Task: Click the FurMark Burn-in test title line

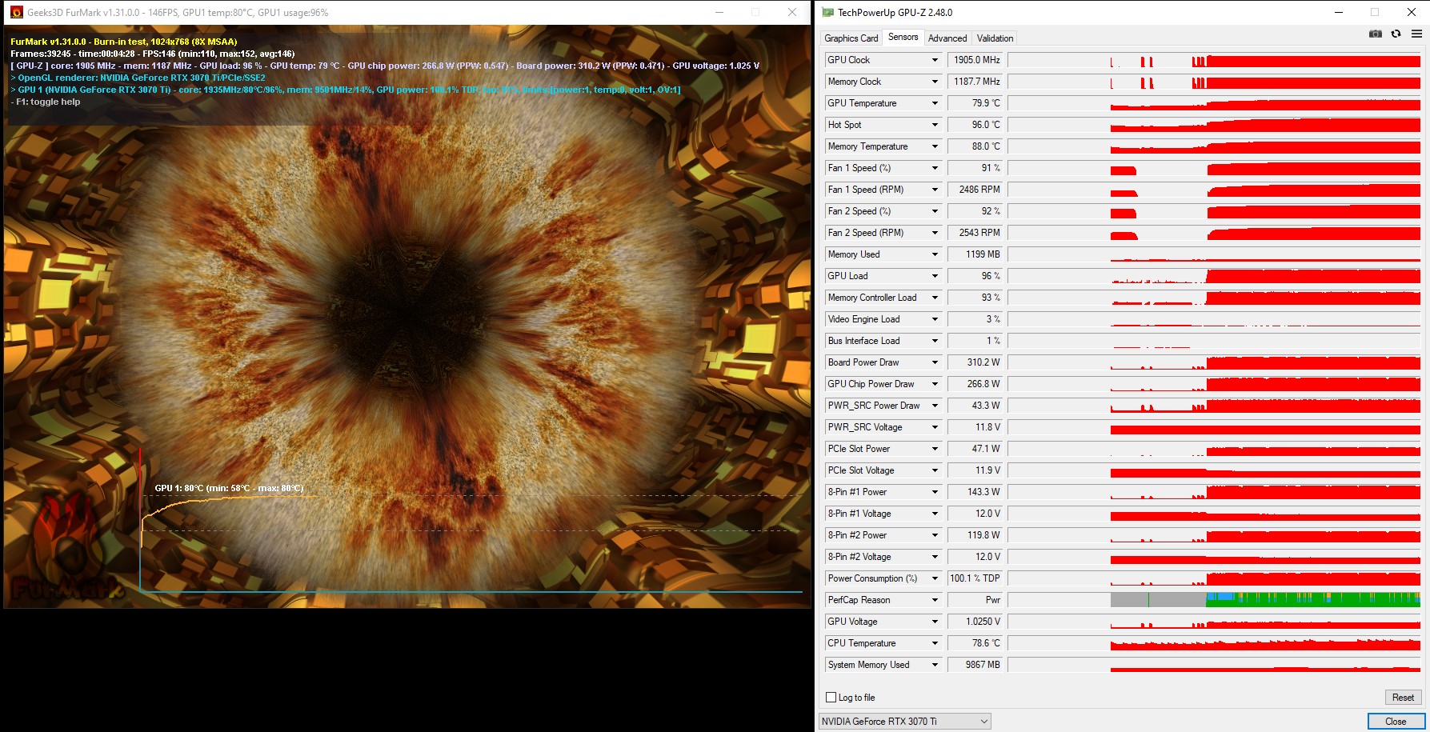Action: [x=124, y=42]
